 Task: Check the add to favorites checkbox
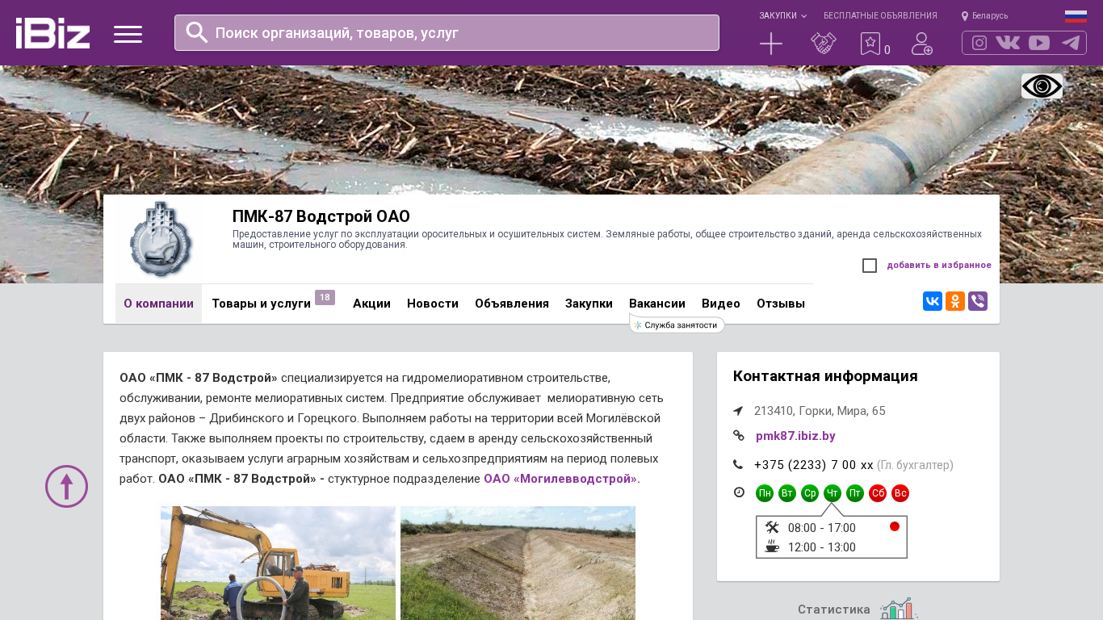[x=870, y=266]
